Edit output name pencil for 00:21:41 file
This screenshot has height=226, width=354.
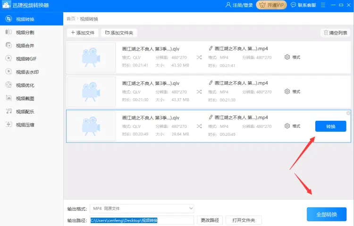tap(211, 48)
